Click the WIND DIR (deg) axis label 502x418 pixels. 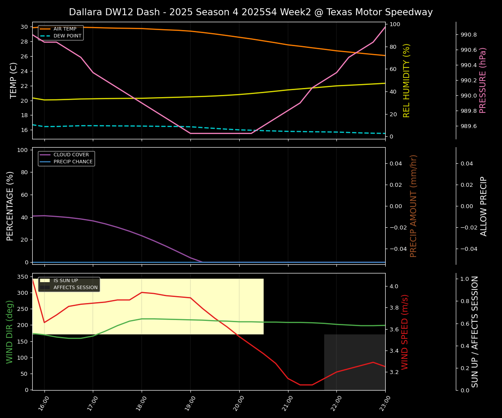point(10,331)
